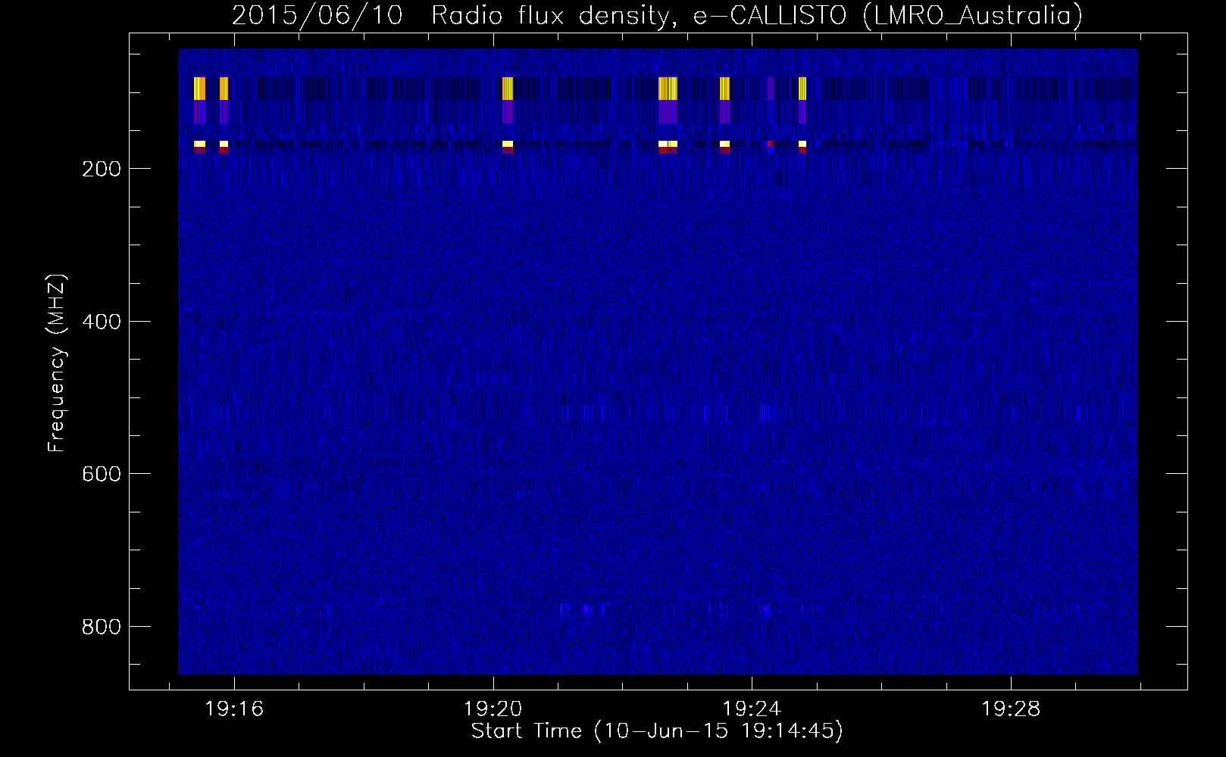Click the 'Start Time (10-Jun-15 19:14:45)' axis label
The width and height of the screenshot is (1226, 757).
657,731
